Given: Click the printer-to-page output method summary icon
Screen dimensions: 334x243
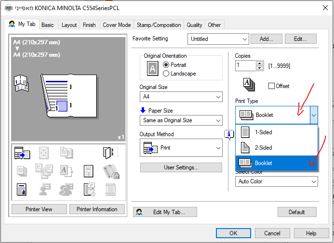Looking at the screenshot, I should (x=22, y=153).
